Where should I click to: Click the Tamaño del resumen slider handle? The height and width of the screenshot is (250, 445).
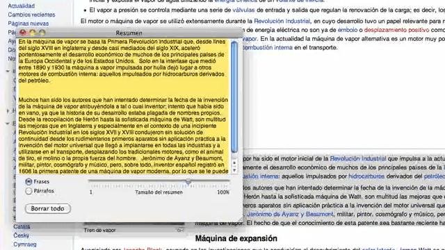pyautogui.click(x=188, y=181)
